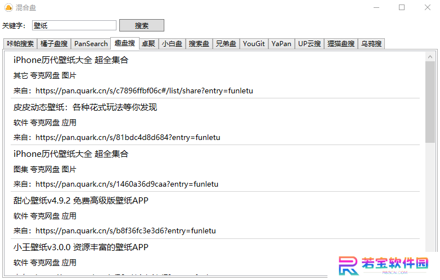Select the 搜索盘 tab
This screenshot has height=280, width=440.
[x=199, y=44]
